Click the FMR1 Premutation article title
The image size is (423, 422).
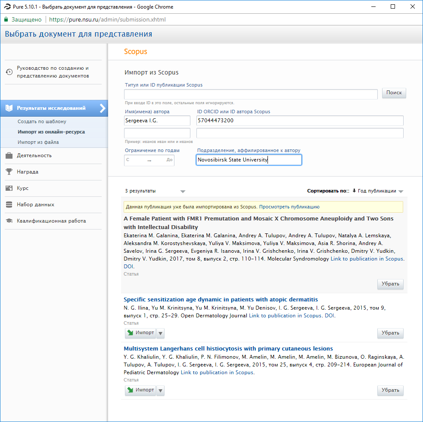tap(258, 223)
